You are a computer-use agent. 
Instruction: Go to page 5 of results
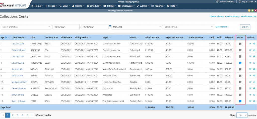click(27, 115)
